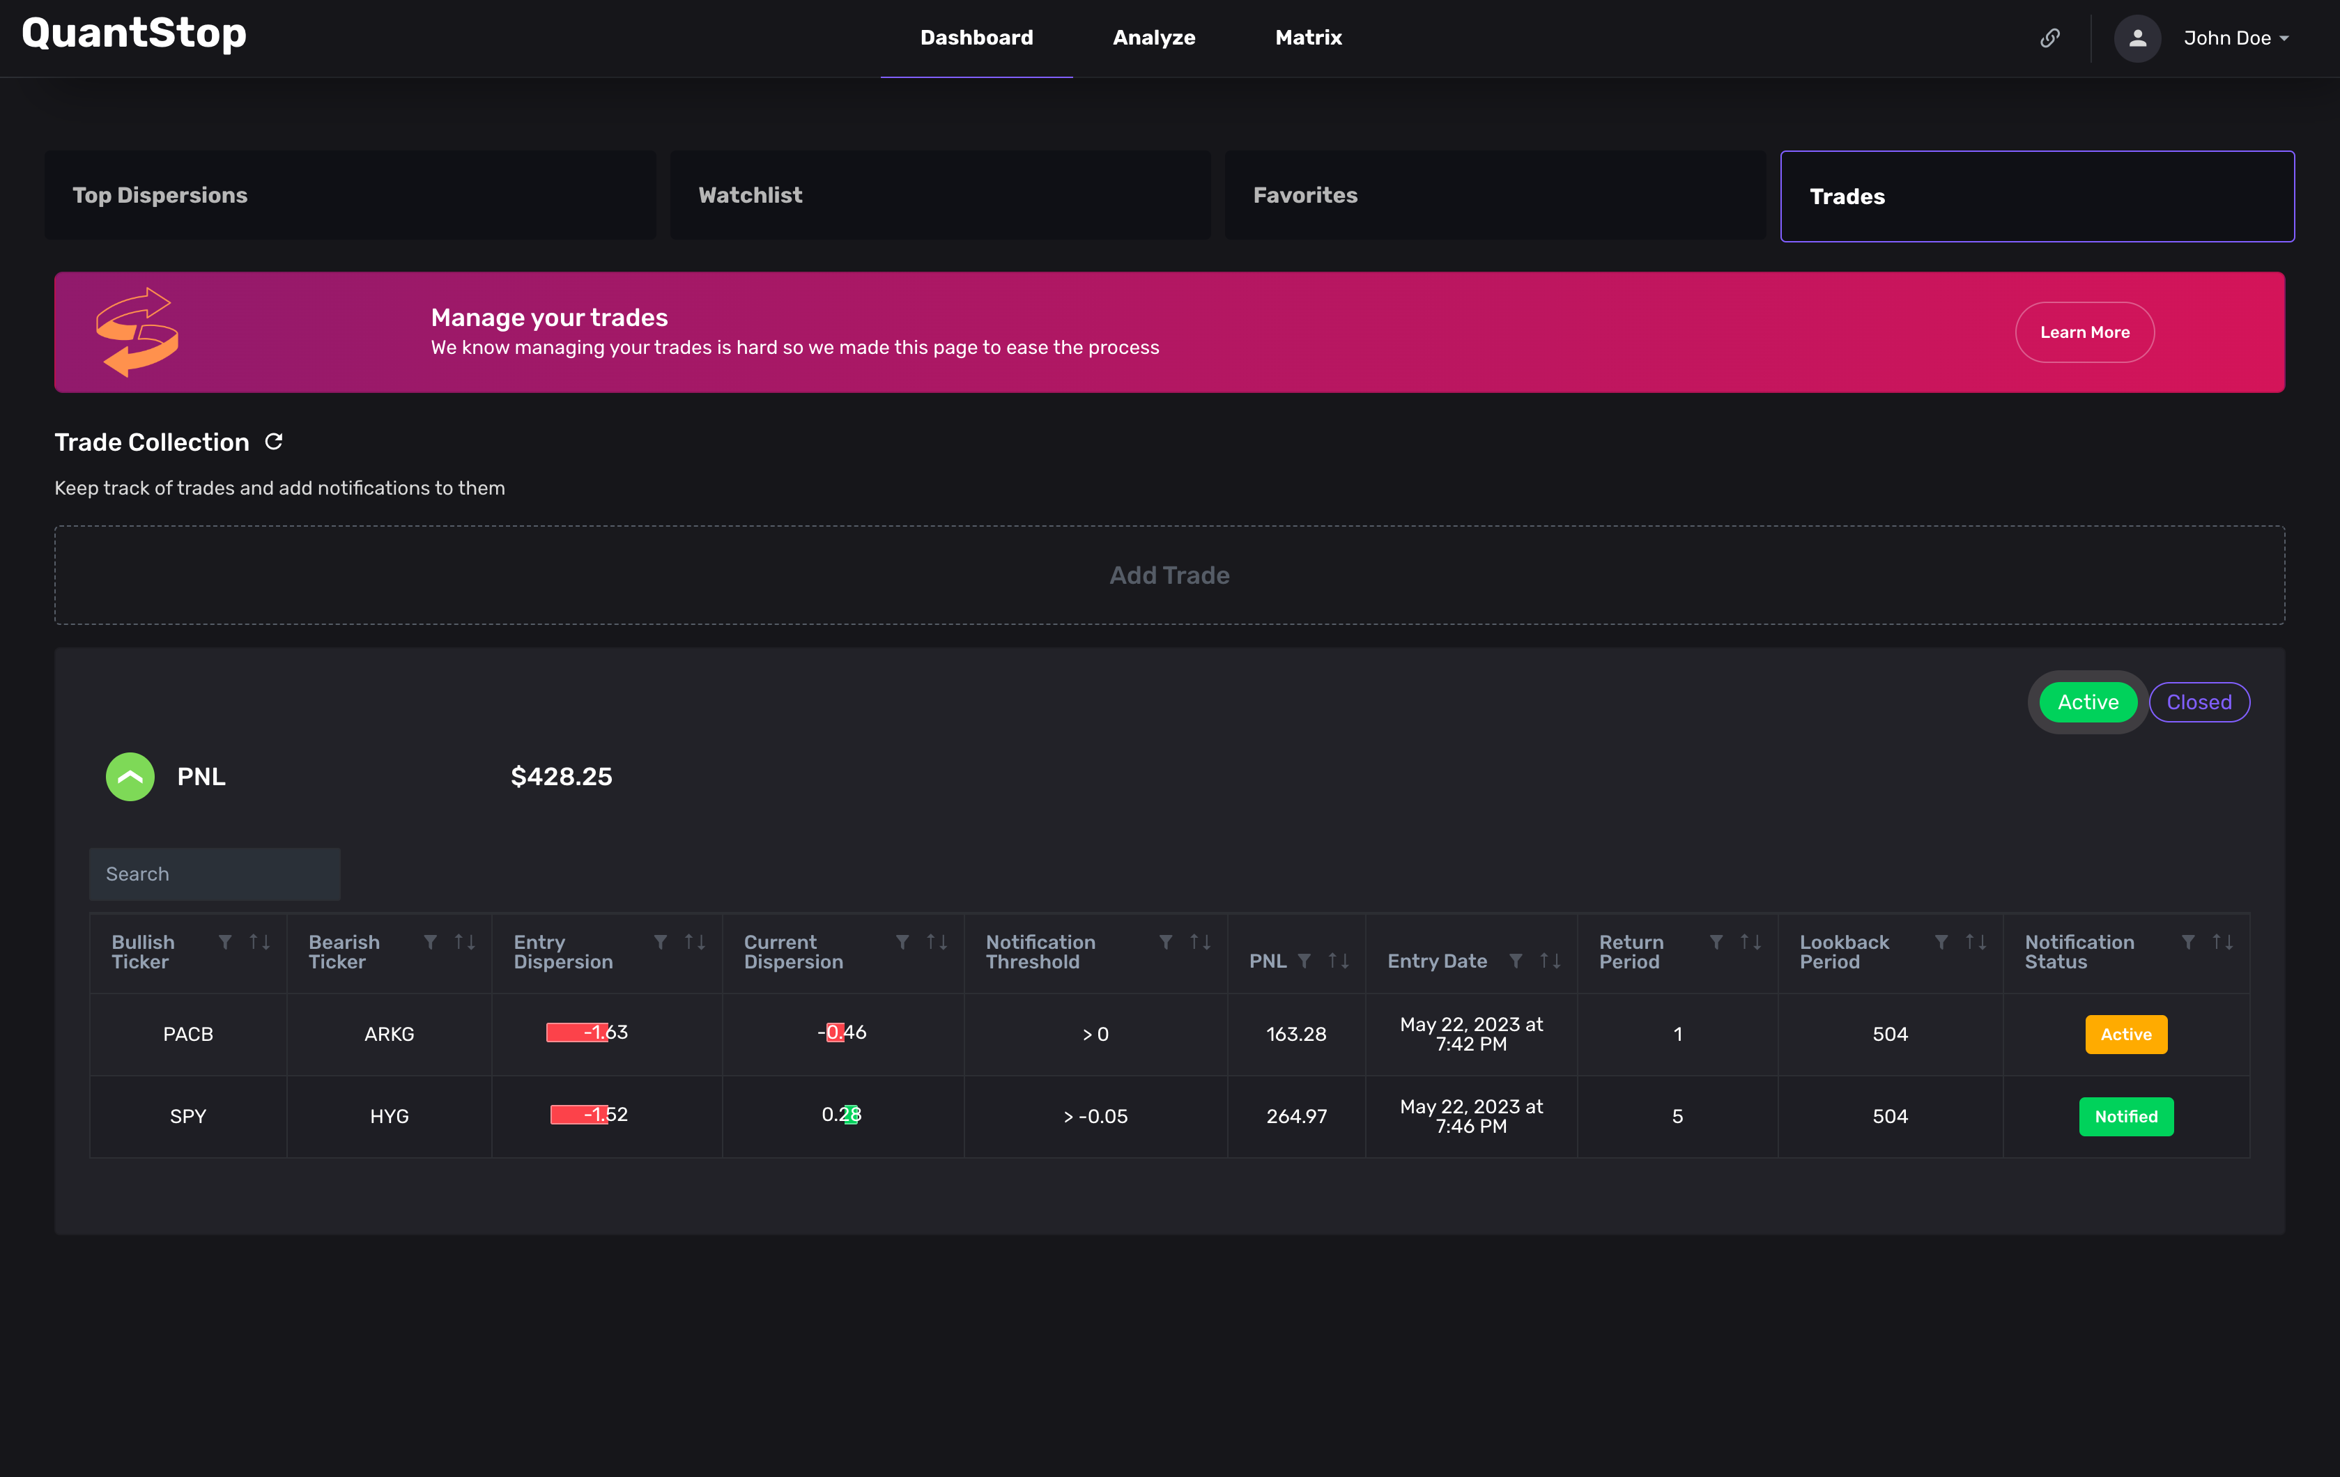Open the Analyze menu item
Screen dimensions: 2340x1477
[1153, 38]
